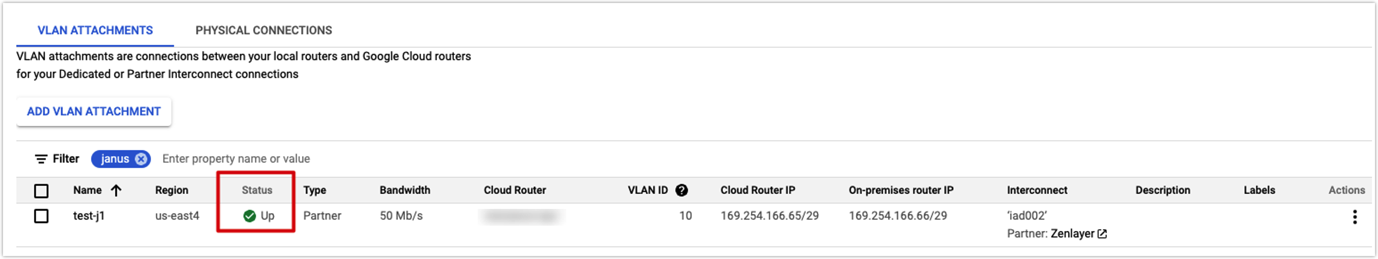Open test-j1 row actions kebab menu
This screenshot has width=1378, height=259.
tap(1354, 216)
